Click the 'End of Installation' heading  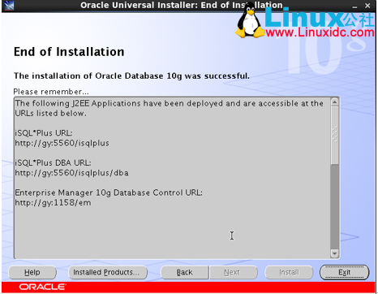coord(69,52)
